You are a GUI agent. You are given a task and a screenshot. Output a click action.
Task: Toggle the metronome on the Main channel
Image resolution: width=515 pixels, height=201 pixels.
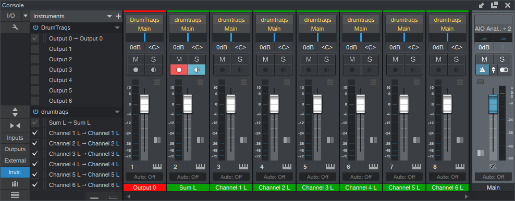point(483,70)
